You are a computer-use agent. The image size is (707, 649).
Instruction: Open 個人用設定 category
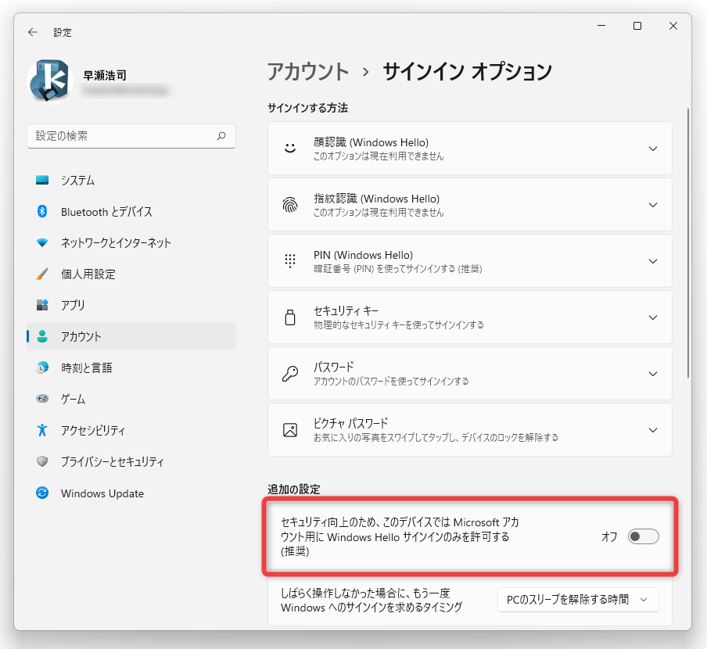131,274
